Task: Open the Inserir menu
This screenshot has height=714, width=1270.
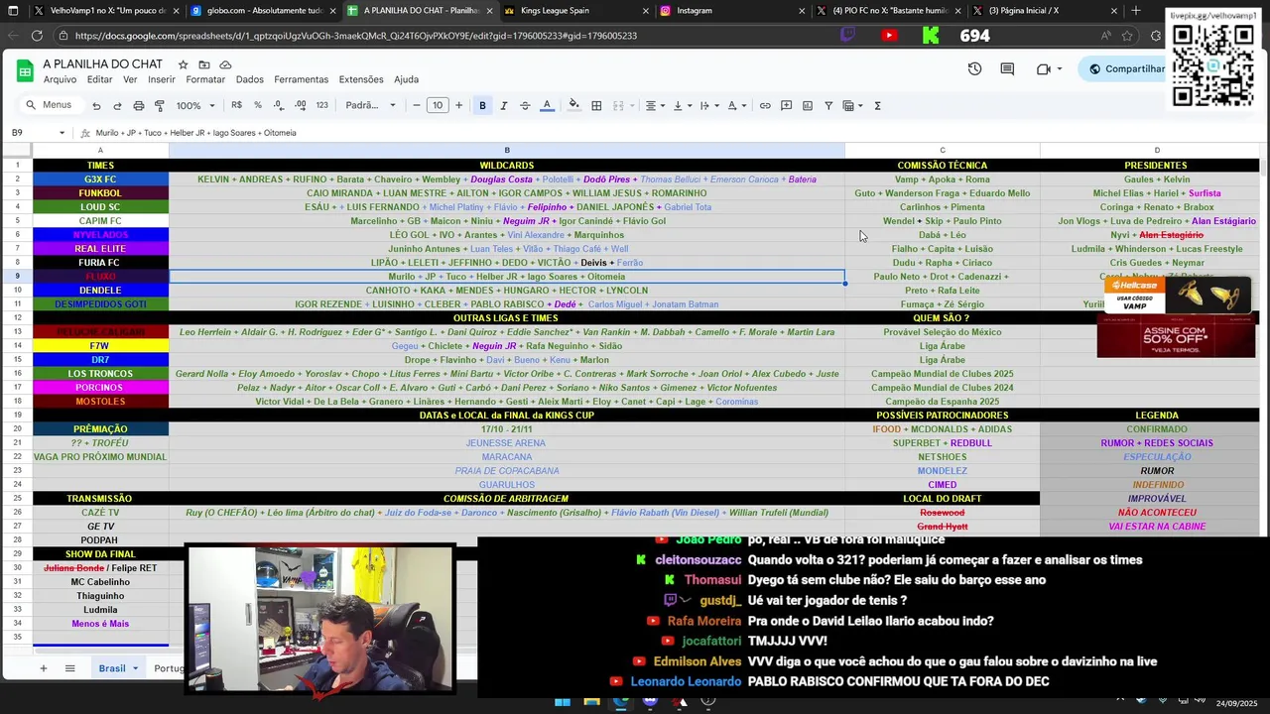Action: (x=161, y=79)
